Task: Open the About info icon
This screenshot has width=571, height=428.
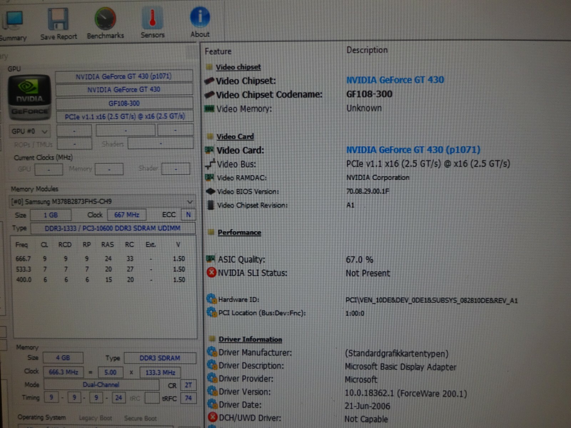Action: coord(200,17)
